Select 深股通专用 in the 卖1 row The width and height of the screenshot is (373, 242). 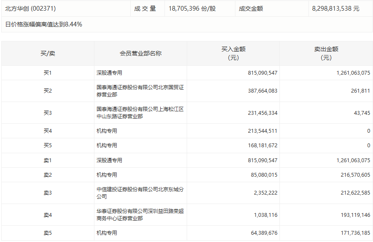(x=109, y=160)
